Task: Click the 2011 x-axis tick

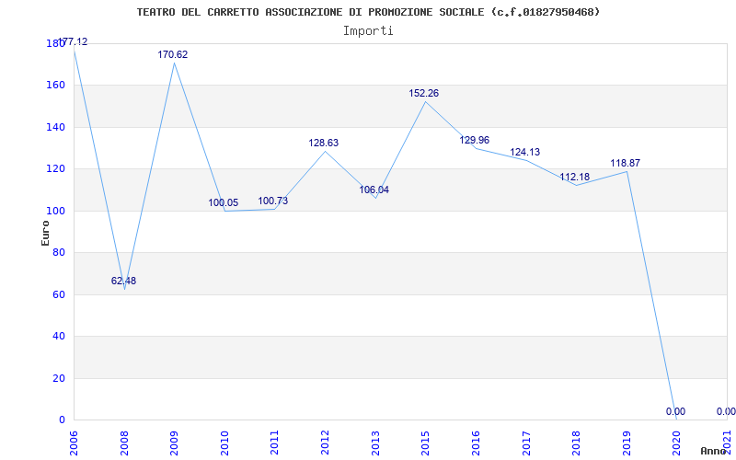Action: pos(275,443)
